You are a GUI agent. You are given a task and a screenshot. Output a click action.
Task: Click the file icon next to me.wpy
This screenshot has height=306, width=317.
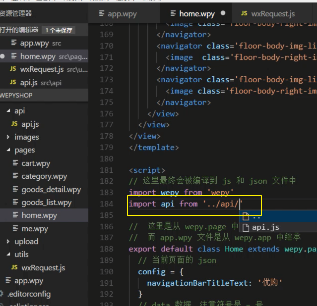(x=16, y=229)
